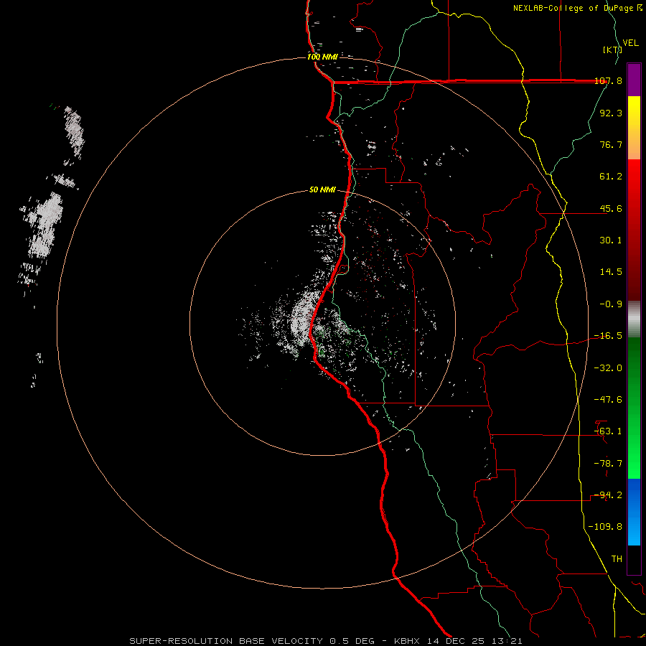
Task: Click the [KT] units label
Action: click(613, 50)
